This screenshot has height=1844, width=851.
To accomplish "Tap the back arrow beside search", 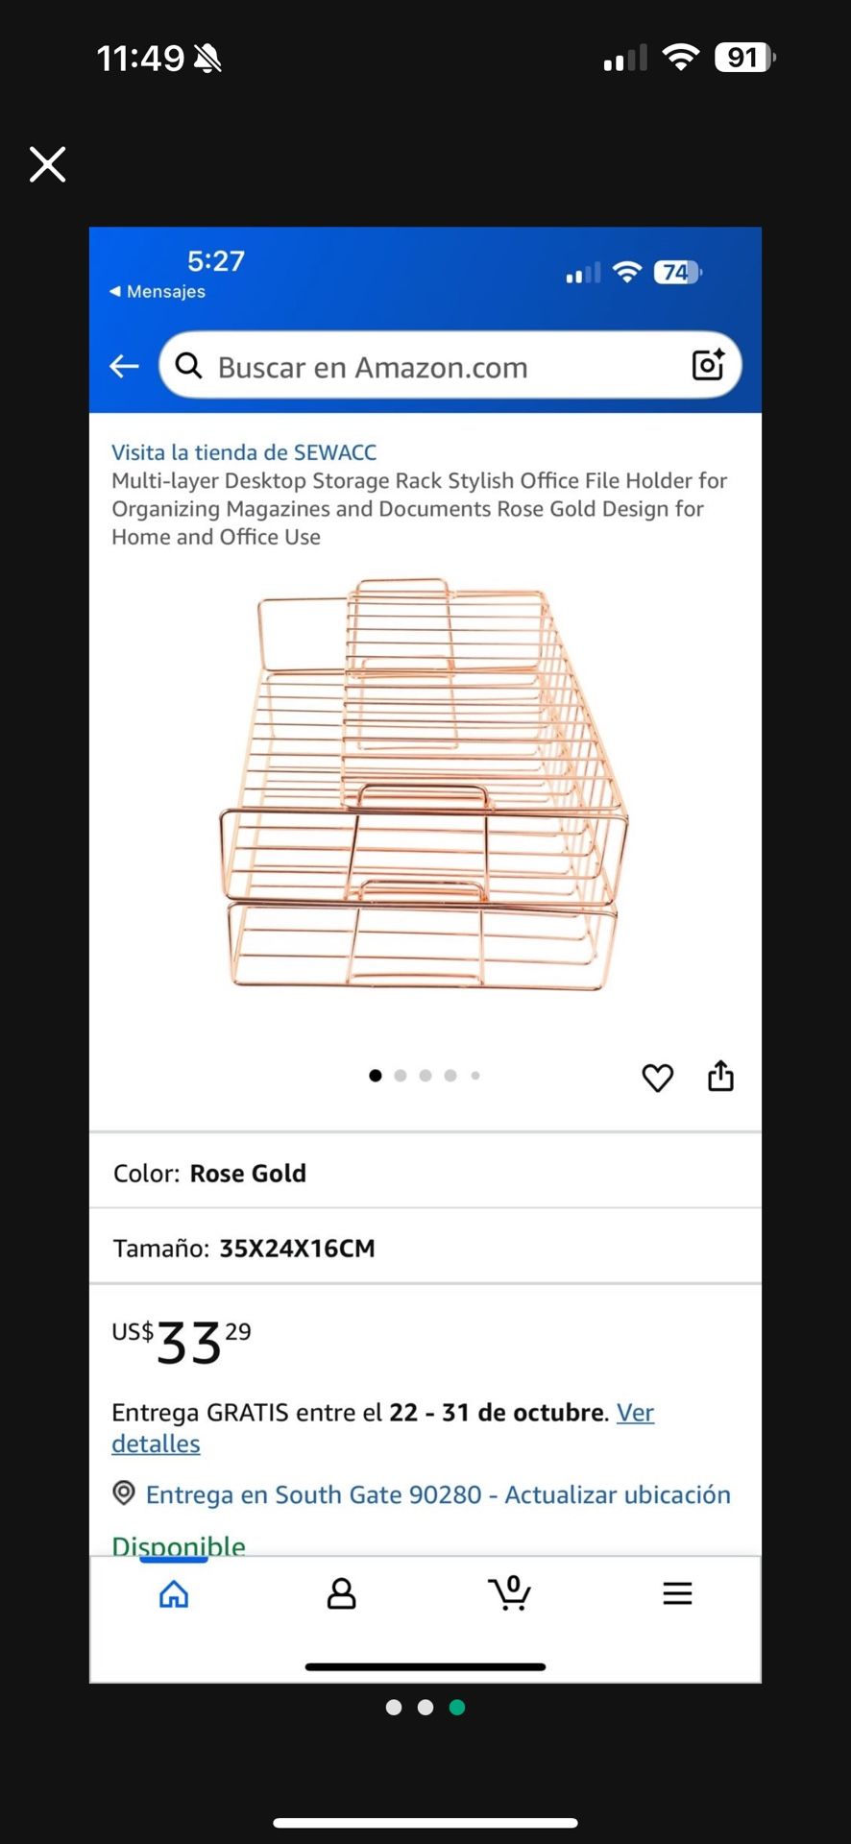I will 124,366.
